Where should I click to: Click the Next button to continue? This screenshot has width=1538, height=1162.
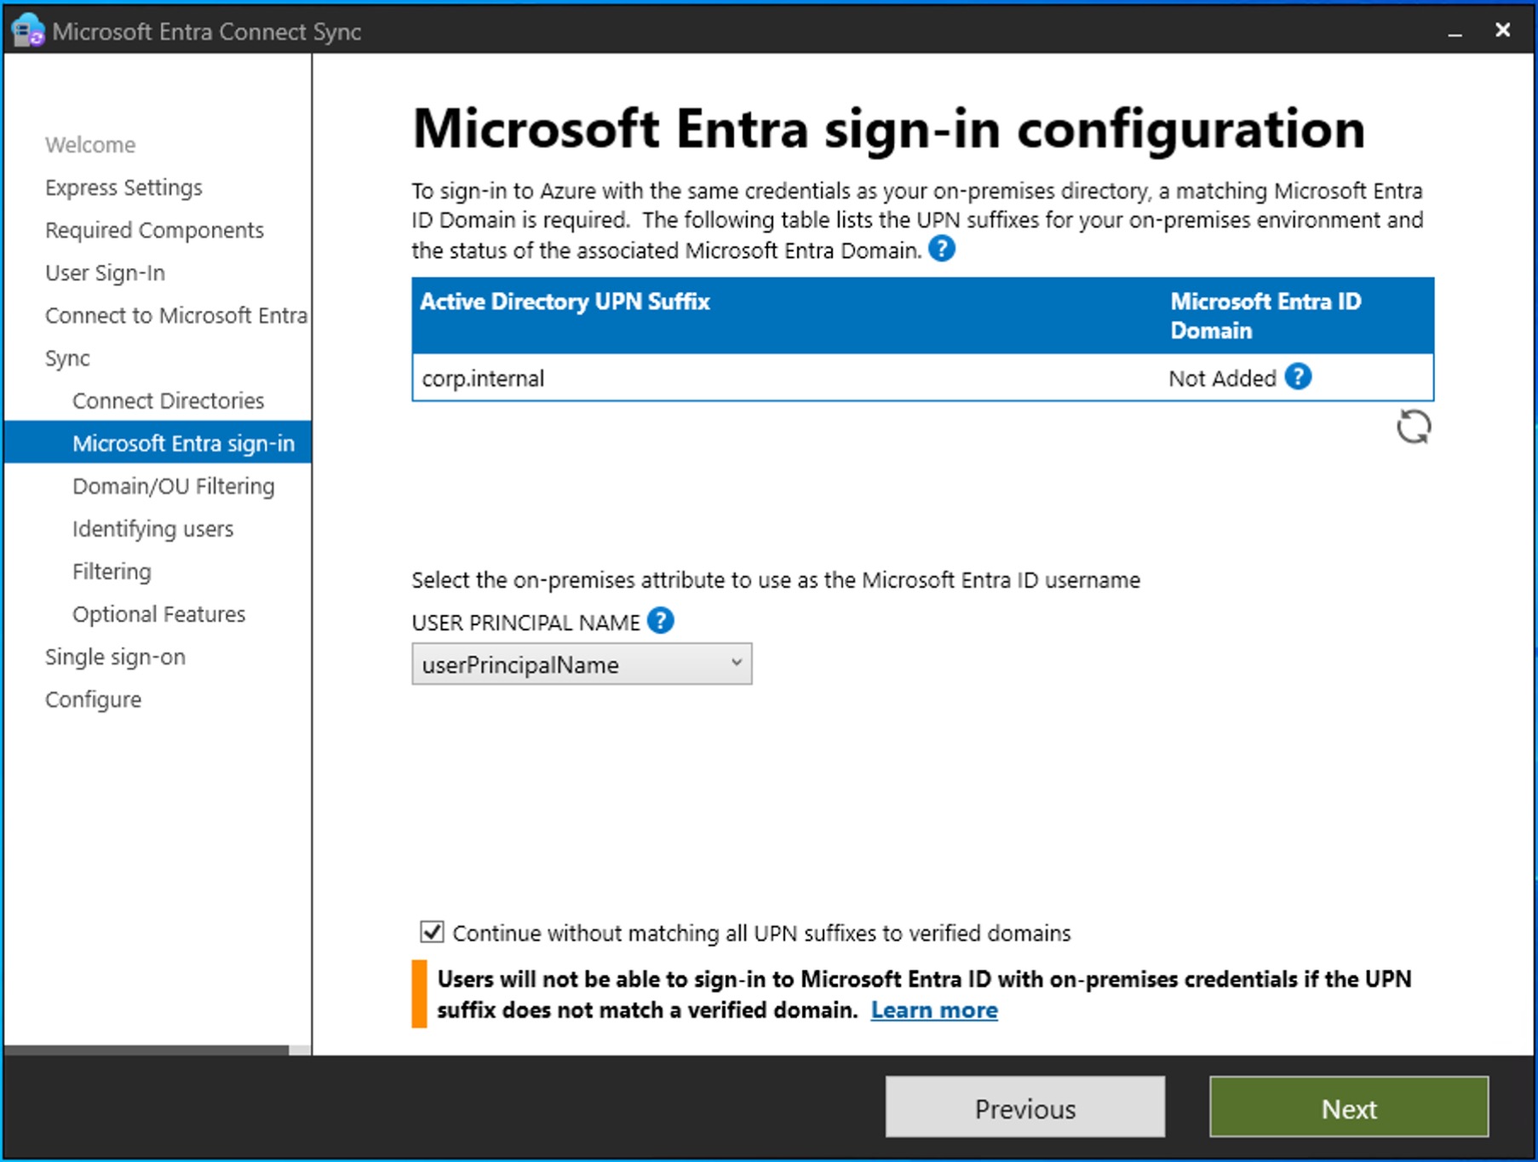1348,1107
